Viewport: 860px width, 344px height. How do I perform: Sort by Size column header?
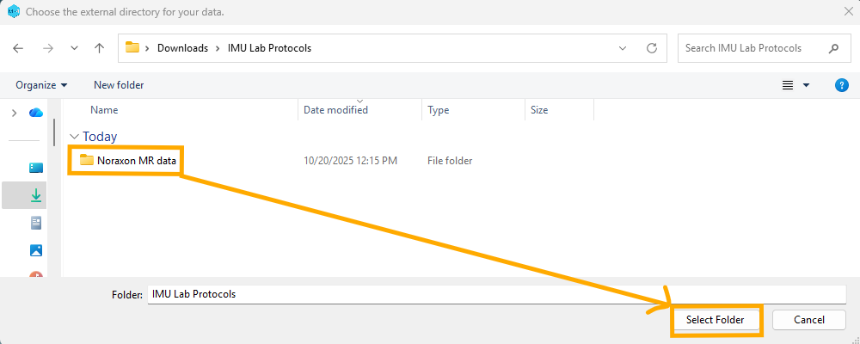539,110
